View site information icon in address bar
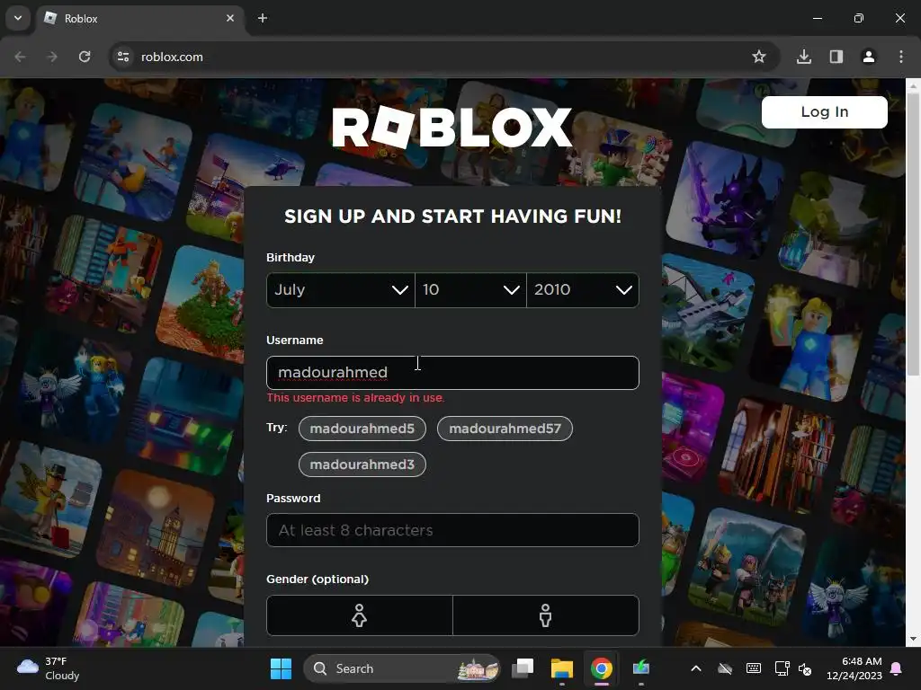 tap(123, 57)
